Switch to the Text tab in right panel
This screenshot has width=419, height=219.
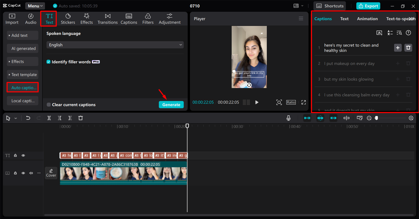coord(344,19)
